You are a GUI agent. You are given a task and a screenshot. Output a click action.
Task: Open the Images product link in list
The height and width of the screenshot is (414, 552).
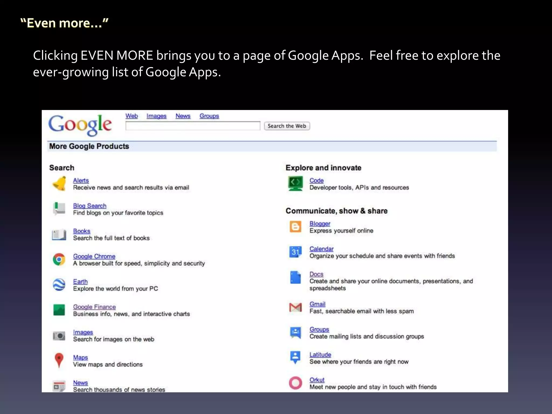pos(83,332)
